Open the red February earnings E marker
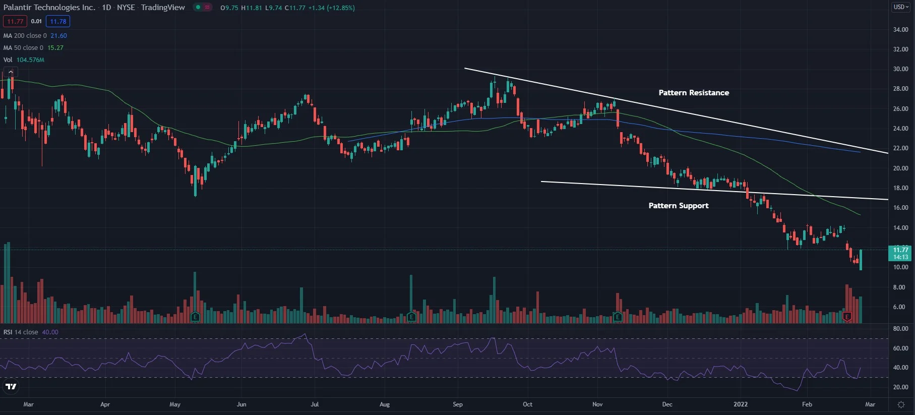The height and width of the screenshot is (415, 915). pos(847,317)
